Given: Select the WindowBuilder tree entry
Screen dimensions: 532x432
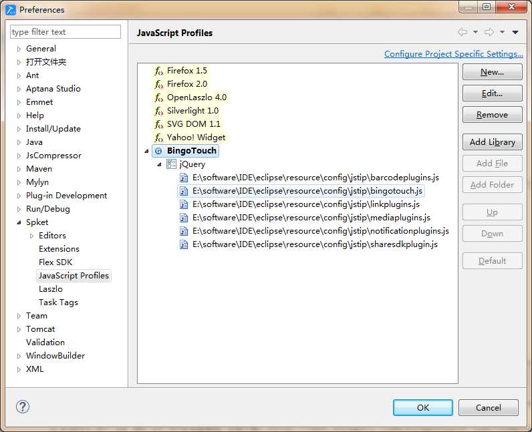Looking at the screenshot, I should click(x=55, y=356).
